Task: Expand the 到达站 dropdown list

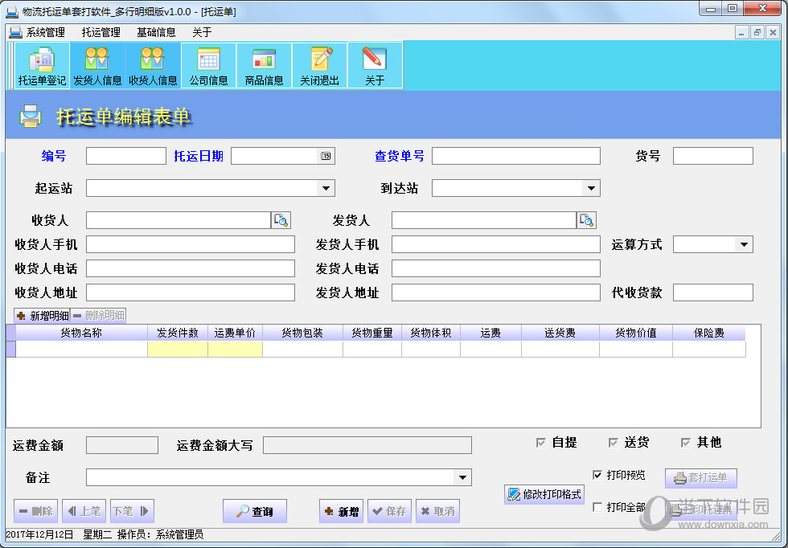Action: point(591,188)
